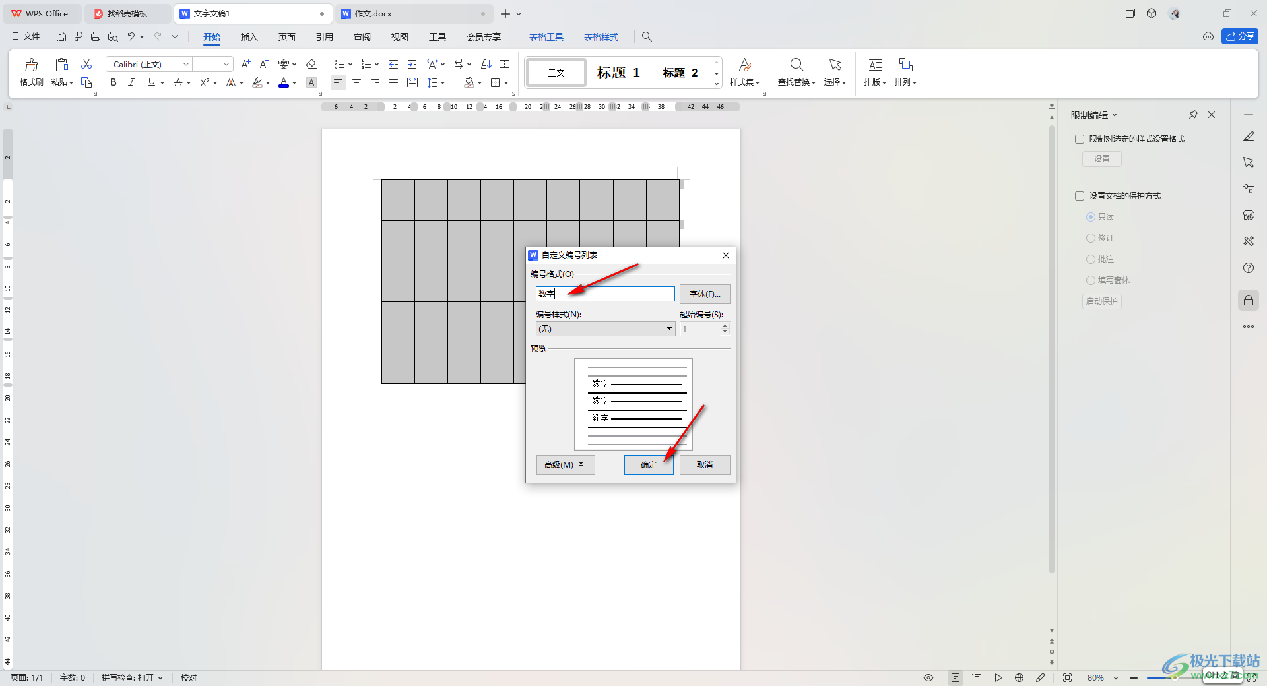This screenshot has height=686, width=1267.
Task: Click the scissors cut icon
Action: pos(86,64)
